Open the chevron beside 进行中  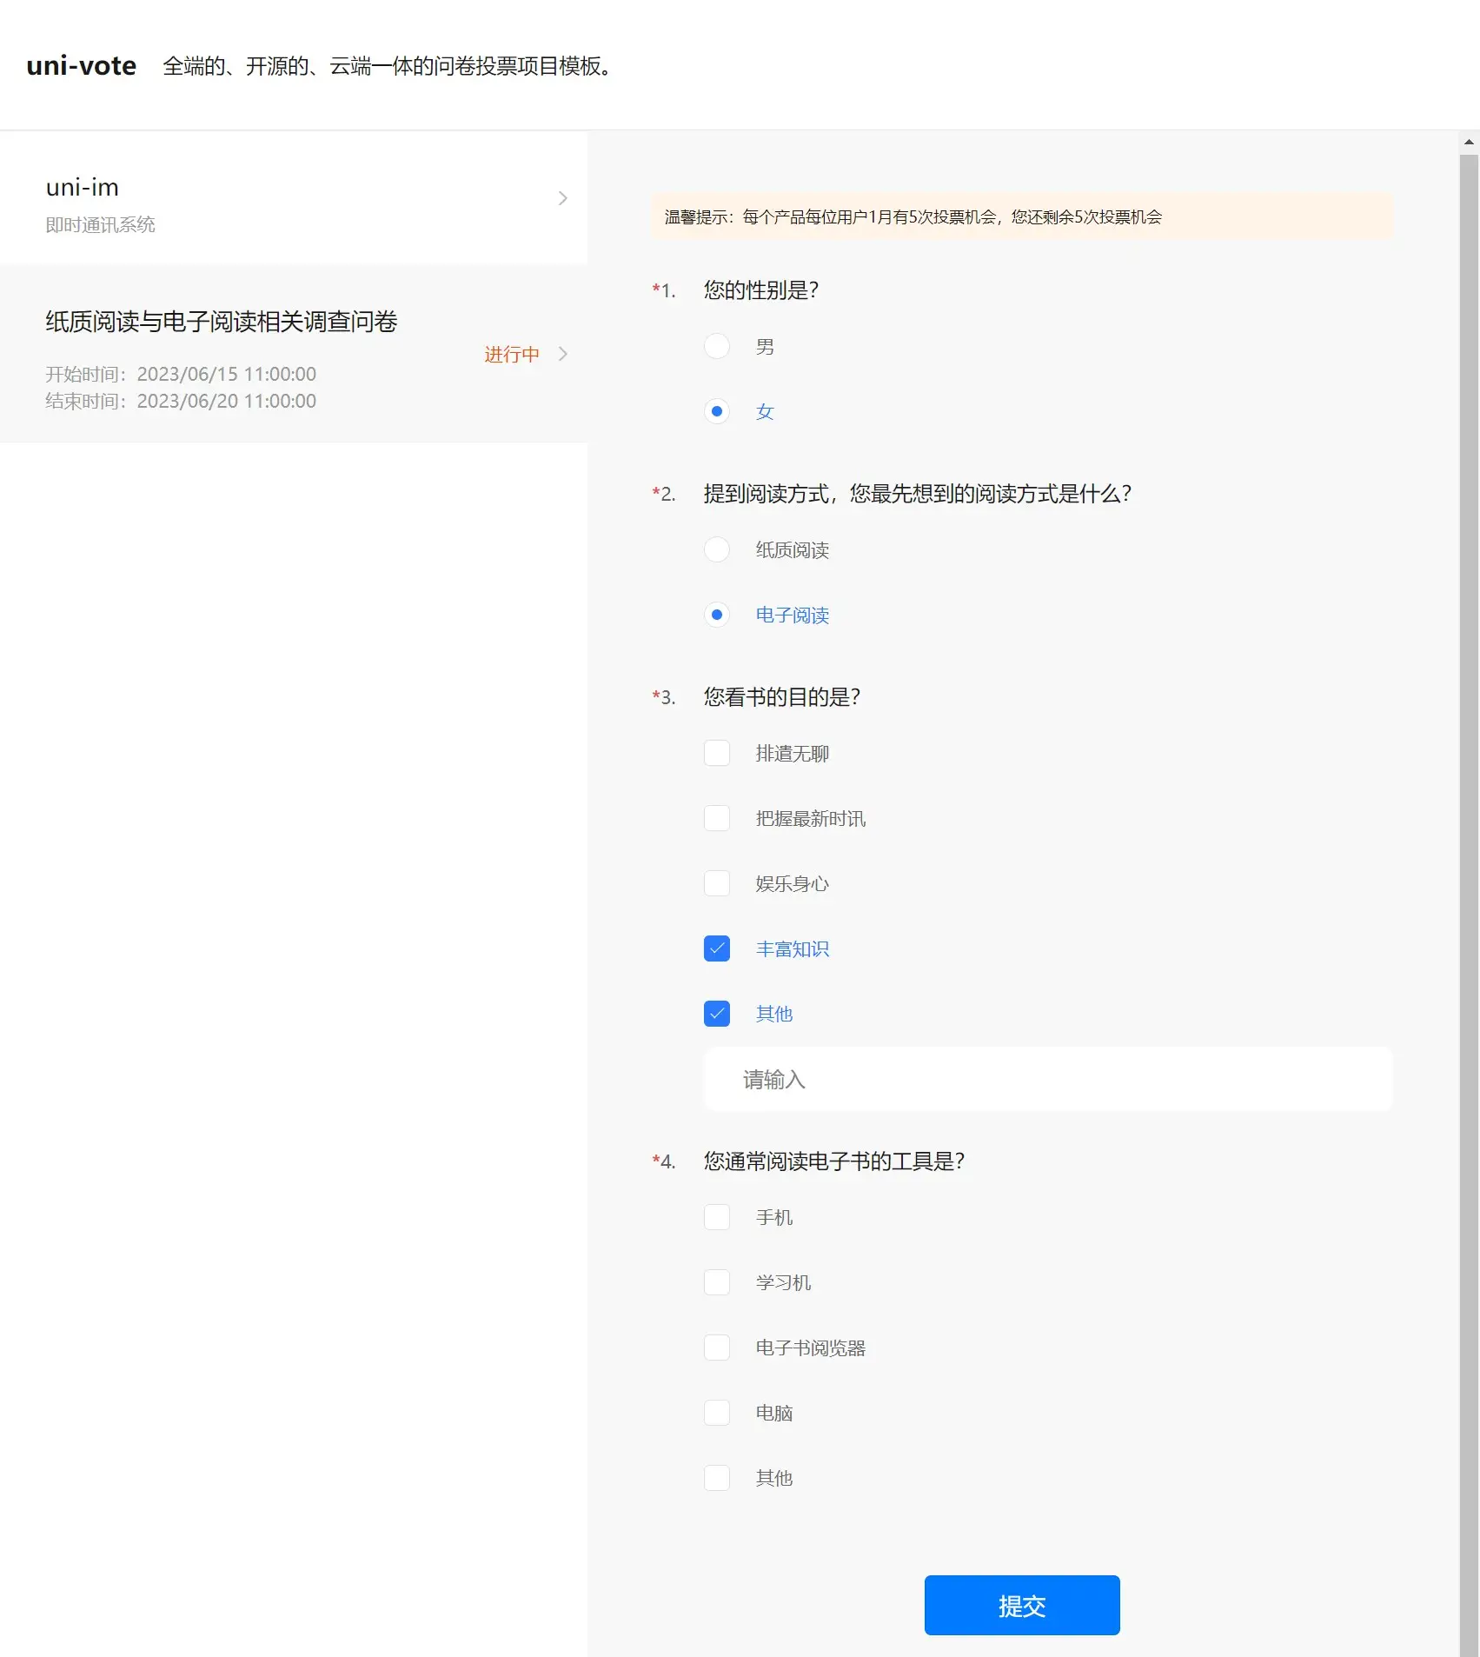pyautogui.click(x=563, y=354)
